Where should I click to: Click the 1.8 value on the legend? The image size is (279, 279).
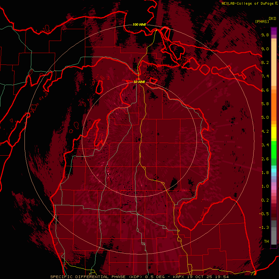pos(265,172)
